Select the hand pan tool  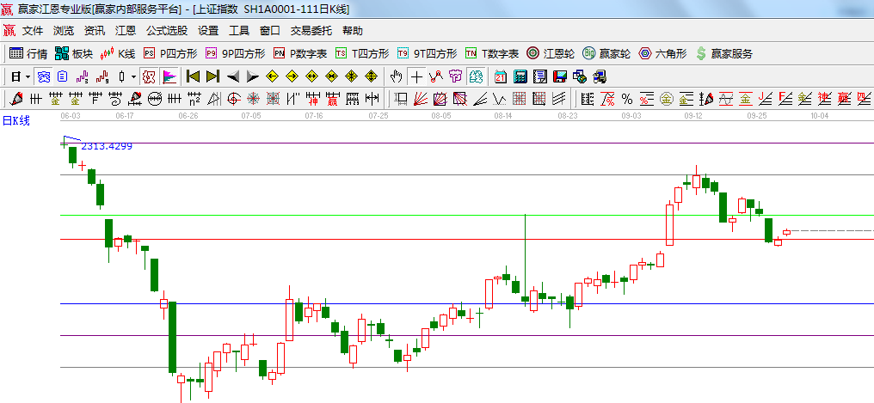click(397, 76)
